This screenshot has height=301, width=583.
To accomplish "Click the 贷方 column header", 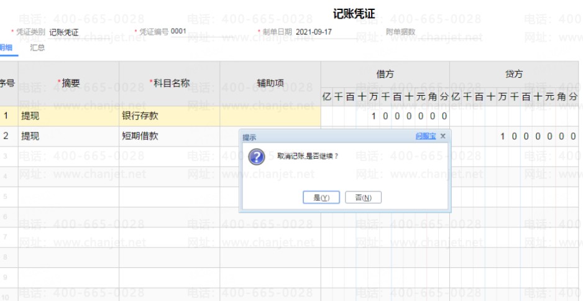I will [x=514, y=74].
